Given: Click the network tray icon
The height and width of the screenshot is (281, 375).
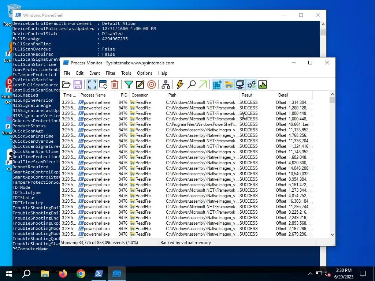Looking at the screenshot, I should point(319,274).
